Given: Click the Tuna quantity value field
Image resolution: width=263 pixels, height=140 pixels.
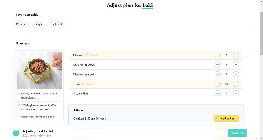Looking at the screenshot, I should 227,84.
